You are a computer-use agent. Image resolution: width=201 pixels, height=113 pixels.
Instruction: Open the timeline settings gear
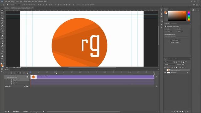(21, 73)
